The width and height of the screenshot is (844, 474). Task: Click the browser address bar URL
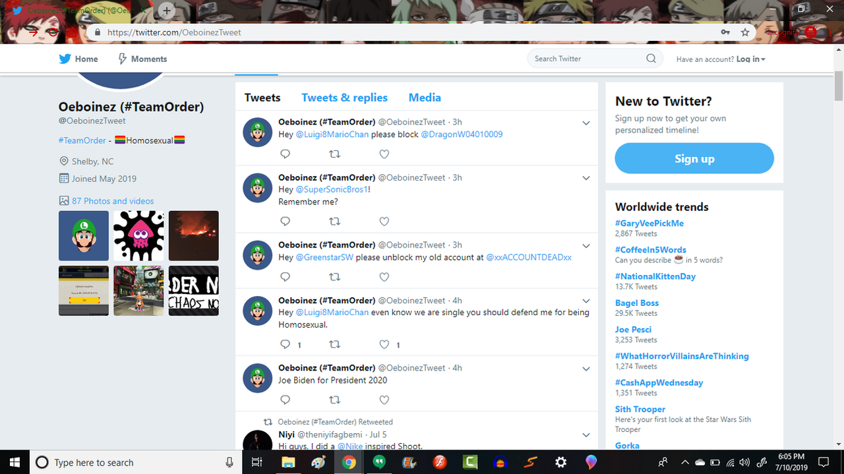point(174,32)
